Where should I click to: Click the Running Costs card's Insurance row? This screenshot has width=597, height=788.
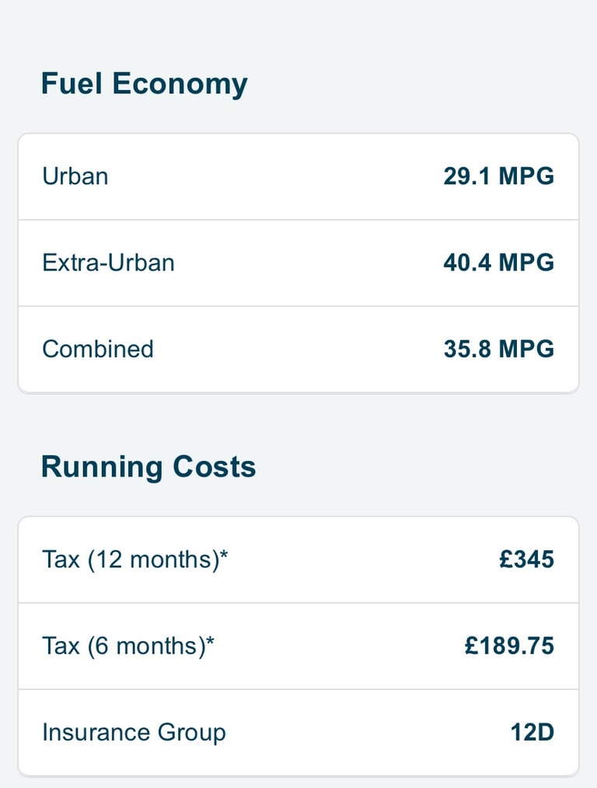coord(298,732)
